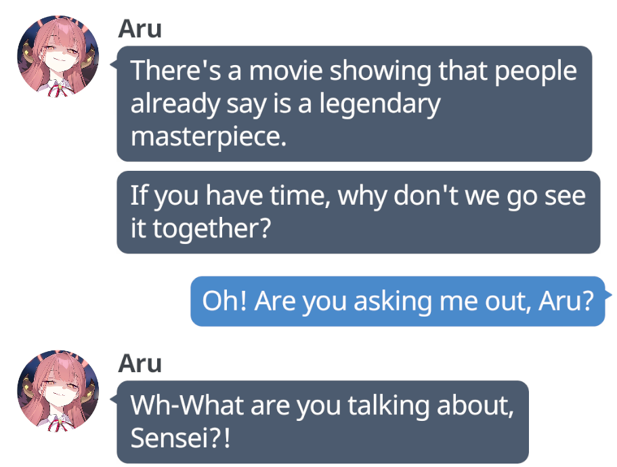Click the tail pointer of the blue reply bubble

coord(608,295)
